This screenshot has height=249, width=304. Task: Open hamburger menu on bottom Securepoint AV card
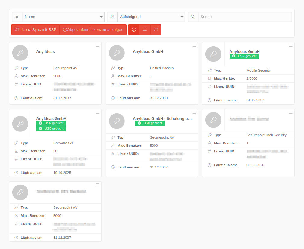(x=97, y=185)
